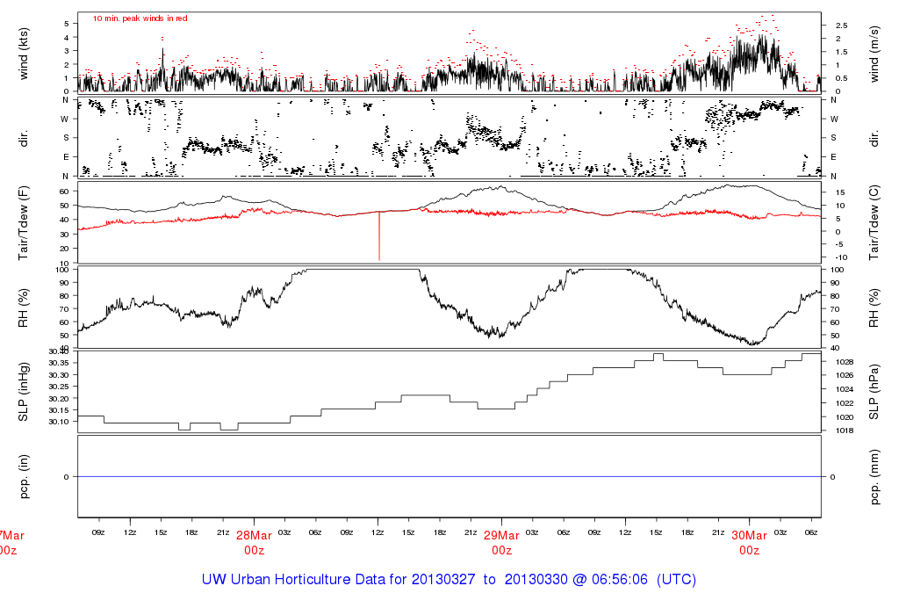Screen dimensions: 899x615
Task: Click the '29Mar 00z' date label
Action: (501, 543)
